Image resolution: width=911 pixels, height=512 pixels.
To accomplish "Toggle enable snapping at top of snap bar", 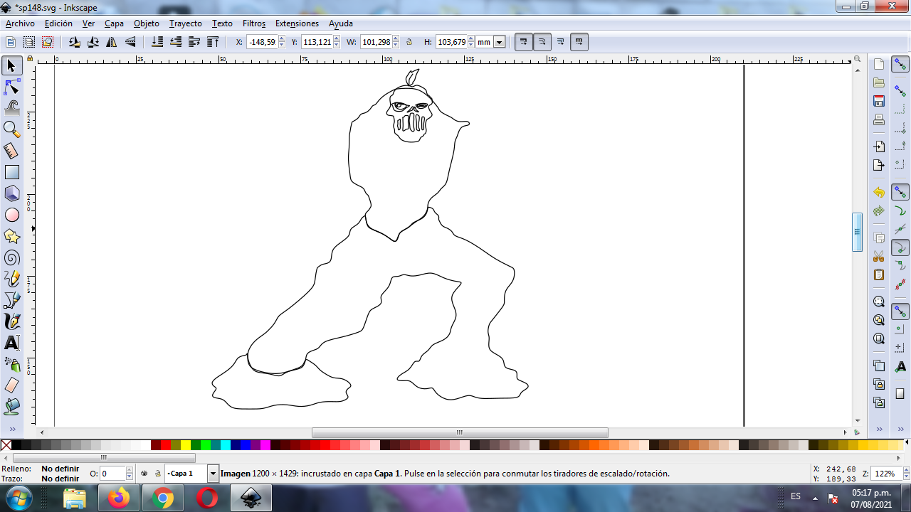I will click(x=900, y=65).
